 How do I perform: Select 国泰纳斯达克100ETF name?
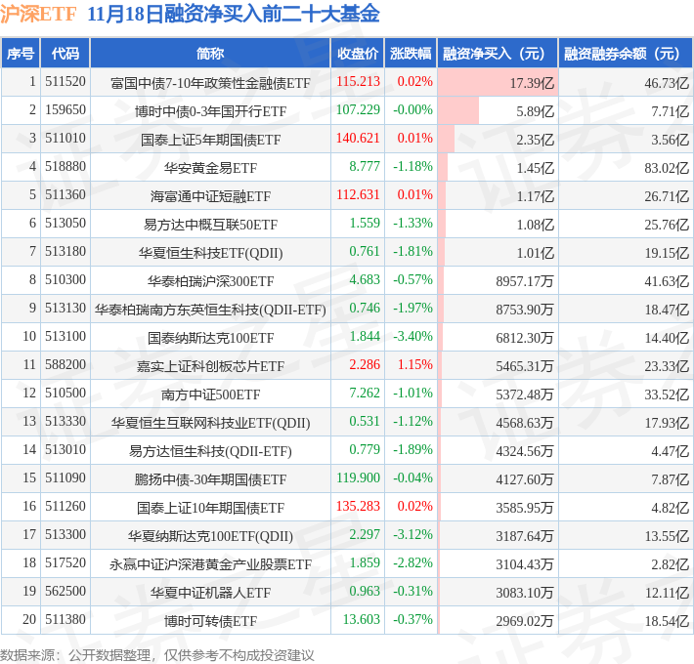point(210,338)
